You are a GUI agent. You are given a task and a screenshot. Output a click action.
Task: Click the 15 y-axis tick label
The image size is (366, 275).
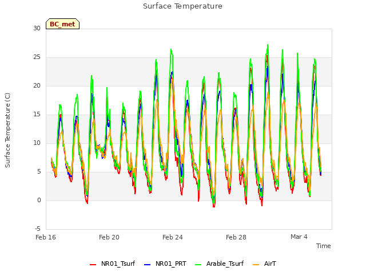pos(37,115)
